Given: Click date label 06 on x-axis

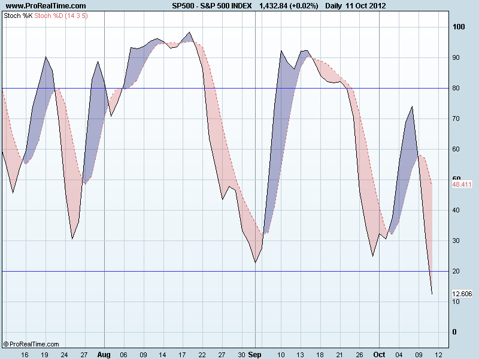Looking at the screenshot, I should coord(123,355).
